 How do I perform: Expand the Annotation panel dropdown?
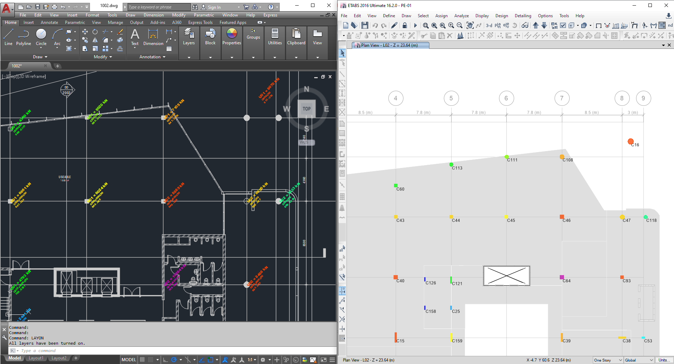coord(152,57)
